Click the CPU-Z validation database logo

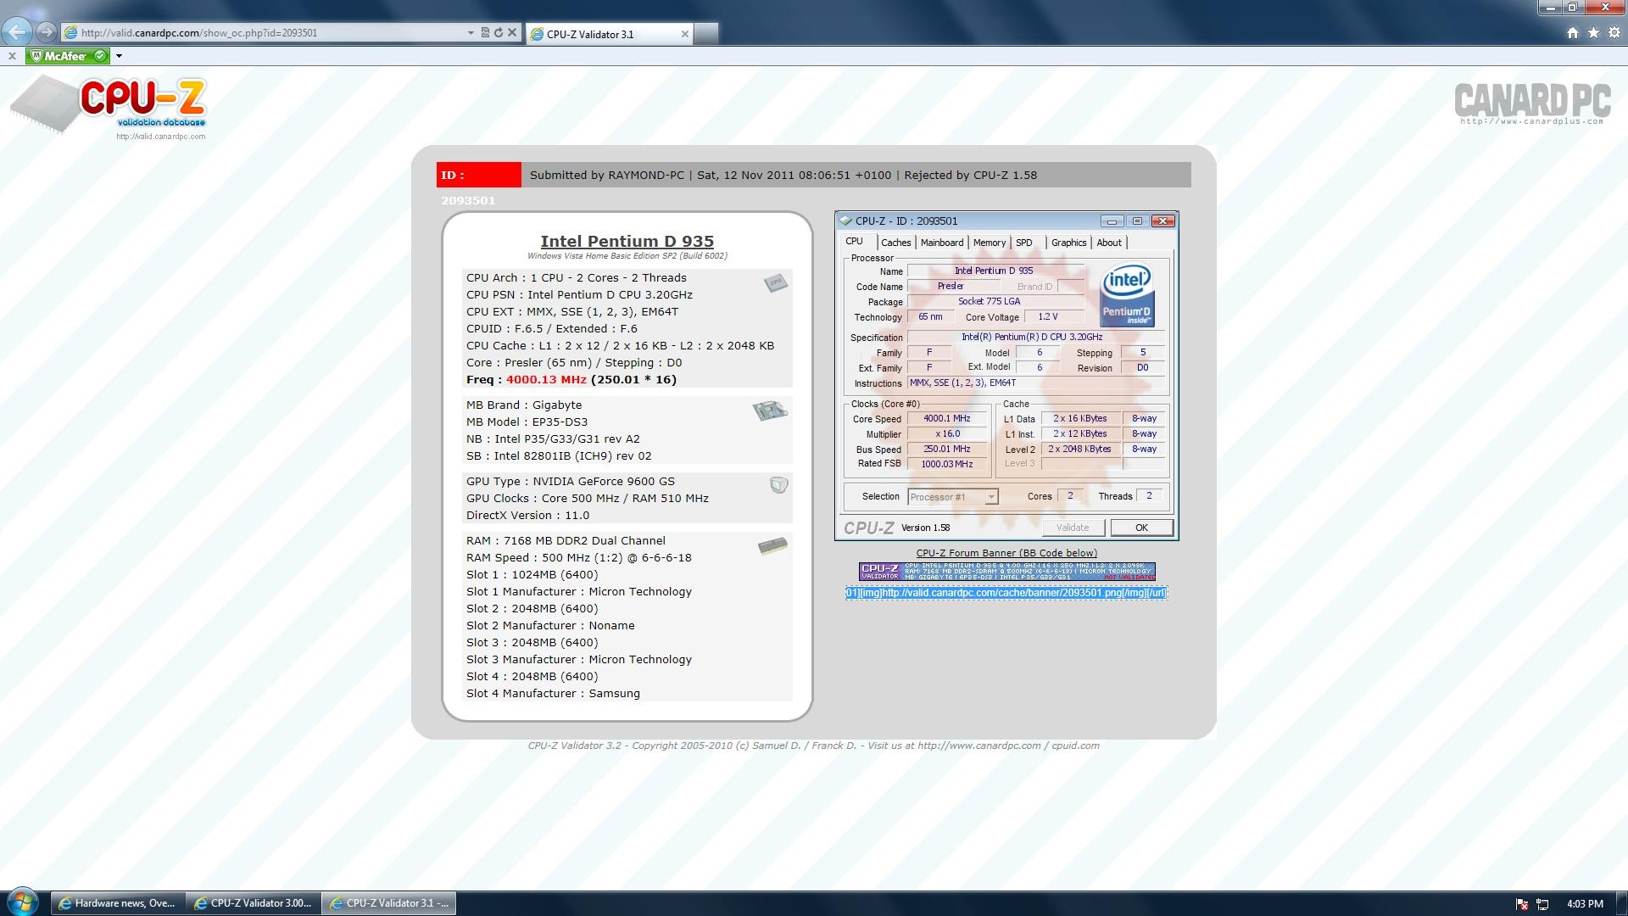109,106
